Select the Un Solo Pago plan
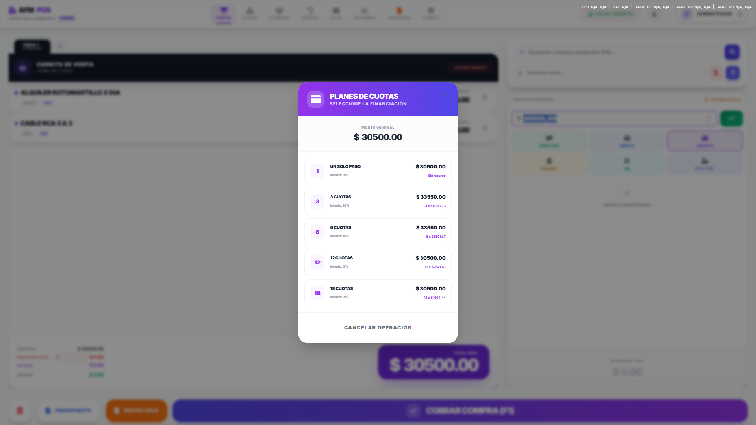756x425 pixels. click(378, 171)
